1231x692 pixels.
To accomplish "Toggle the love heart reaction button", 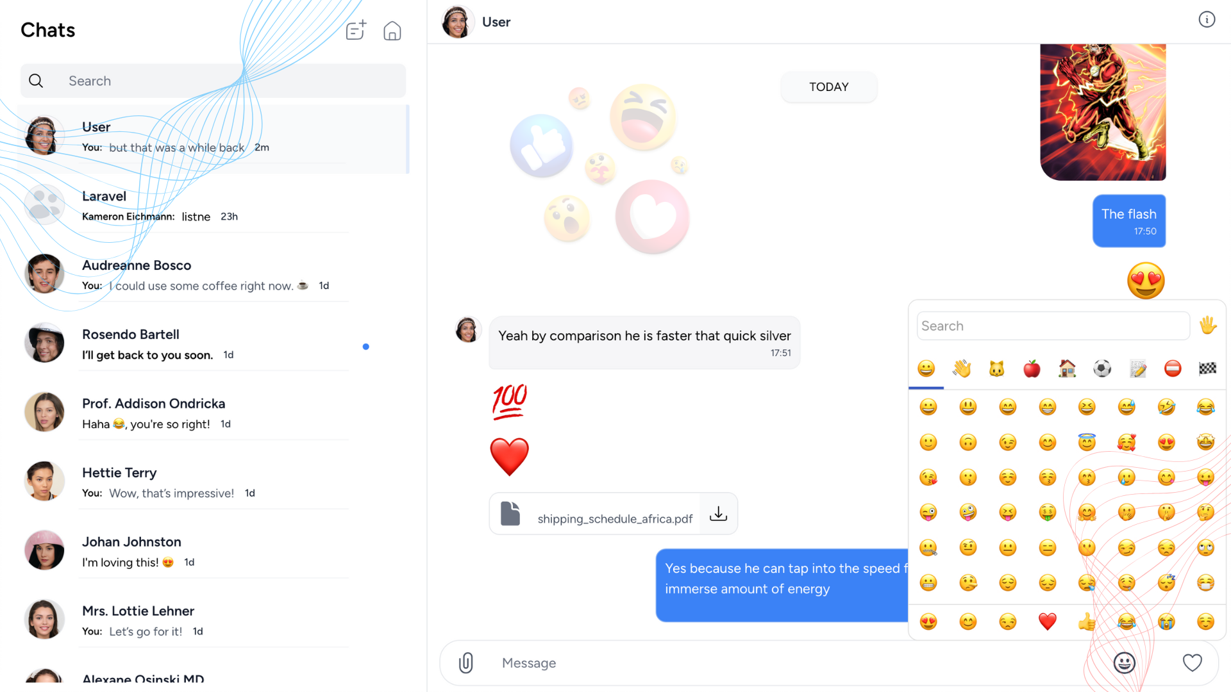I will click(1193, 663).
